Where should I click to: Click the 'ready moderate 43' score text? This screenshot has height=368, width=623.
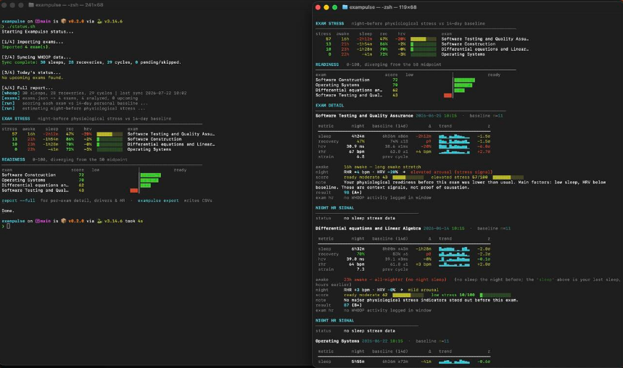(x=366, y=177)
